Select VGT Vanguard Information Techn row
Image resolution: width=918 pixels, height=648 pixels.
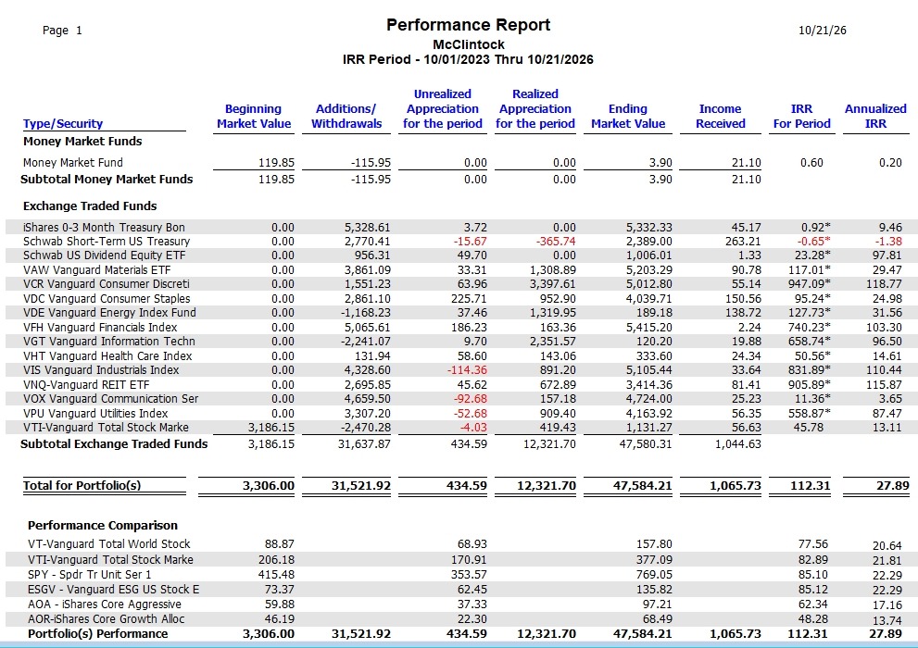click(x=459, y=341)
